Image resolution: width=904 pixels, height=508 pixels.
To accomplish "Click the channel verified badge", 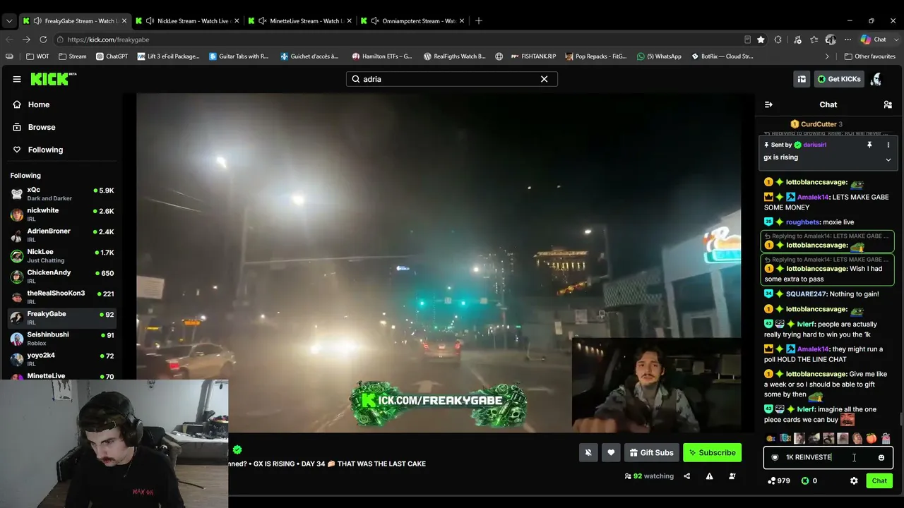I will coord(237,449).
